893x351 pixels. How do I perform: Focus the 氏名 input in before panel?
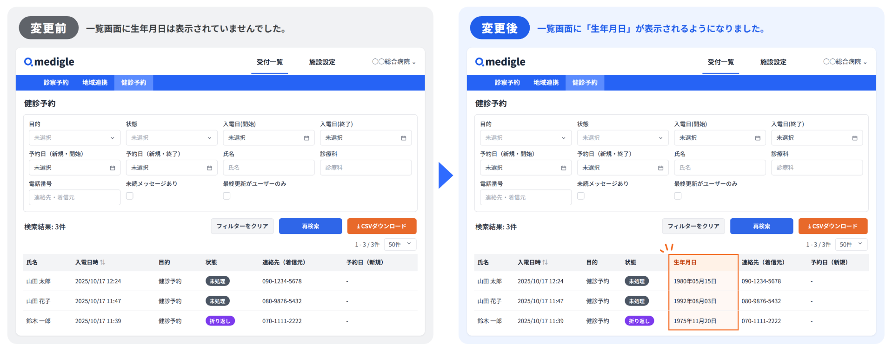pos(269,168)
